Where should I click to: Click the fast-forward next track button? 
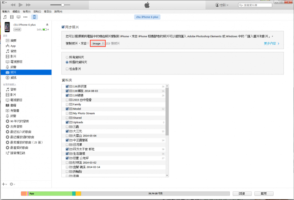coord(28,5)
